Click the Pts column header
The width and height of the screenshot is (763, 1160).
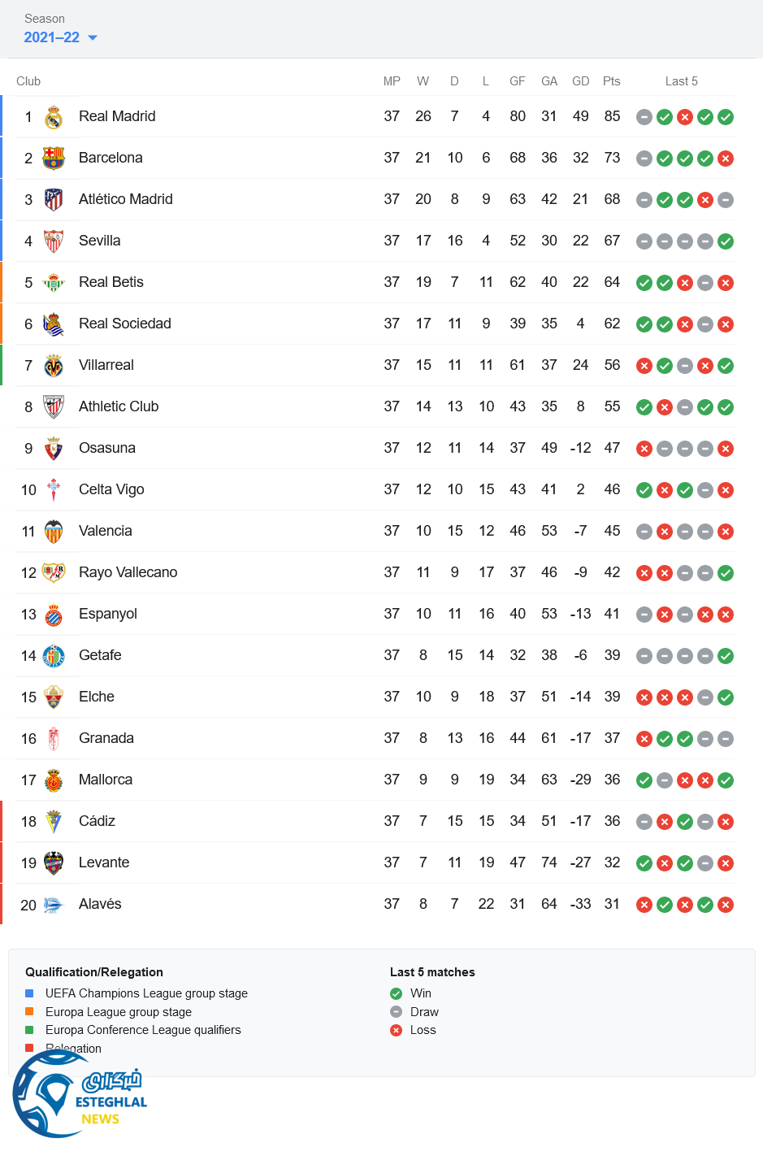point(611,81)
